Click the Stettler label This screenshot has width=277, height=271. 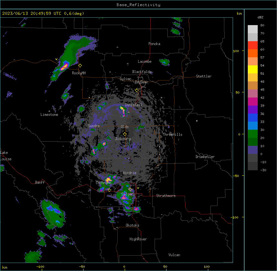pos(204,76)
